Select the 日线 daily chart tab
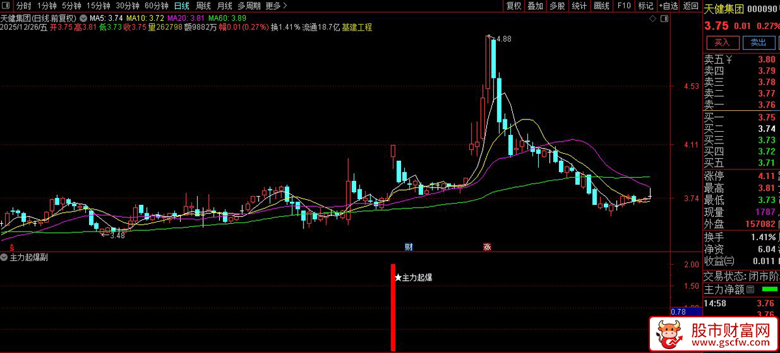This screenshot has width=780, height=353. 181,6
